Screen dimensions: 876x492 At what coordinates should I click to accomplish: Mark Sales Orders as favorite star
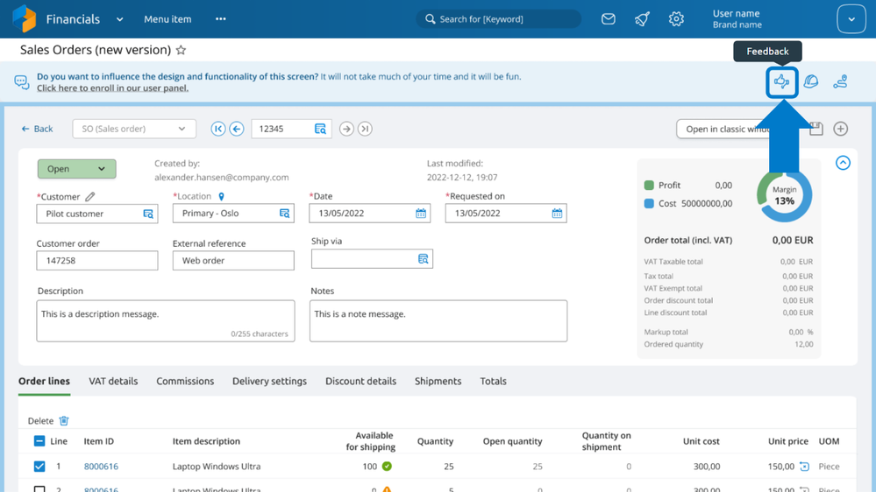click(181, 50)
